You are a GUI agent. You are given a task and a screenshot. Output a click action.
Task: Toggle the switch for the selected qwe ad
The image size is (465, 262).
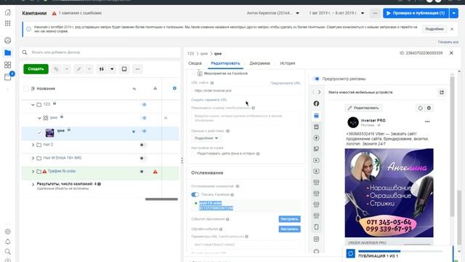143,131
